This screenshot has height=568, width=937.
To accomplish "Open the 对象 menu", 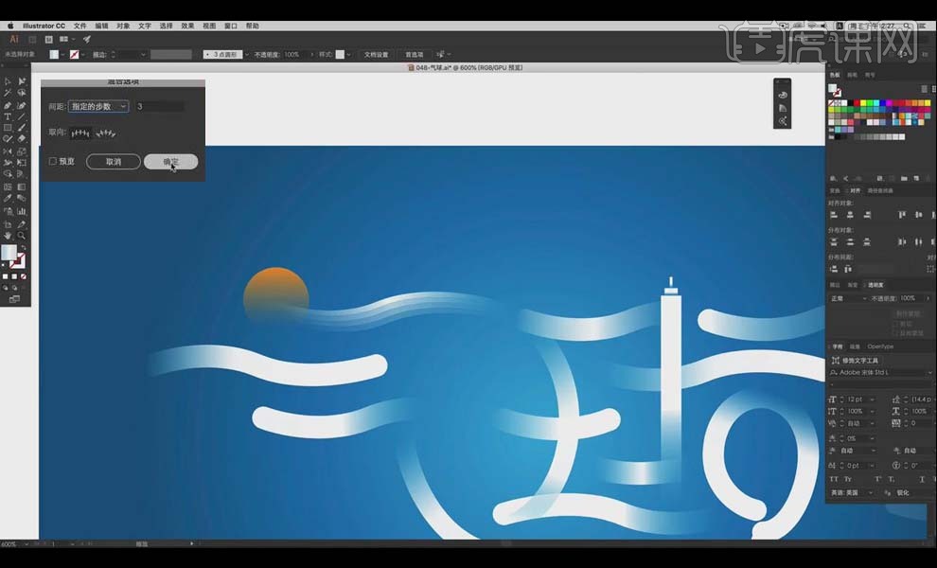I will click(123, 26).
